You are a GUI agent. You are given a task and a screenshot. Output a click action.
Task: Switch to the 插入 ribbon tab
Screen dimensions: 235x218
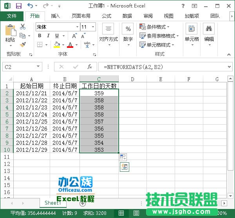pos(56,16)
